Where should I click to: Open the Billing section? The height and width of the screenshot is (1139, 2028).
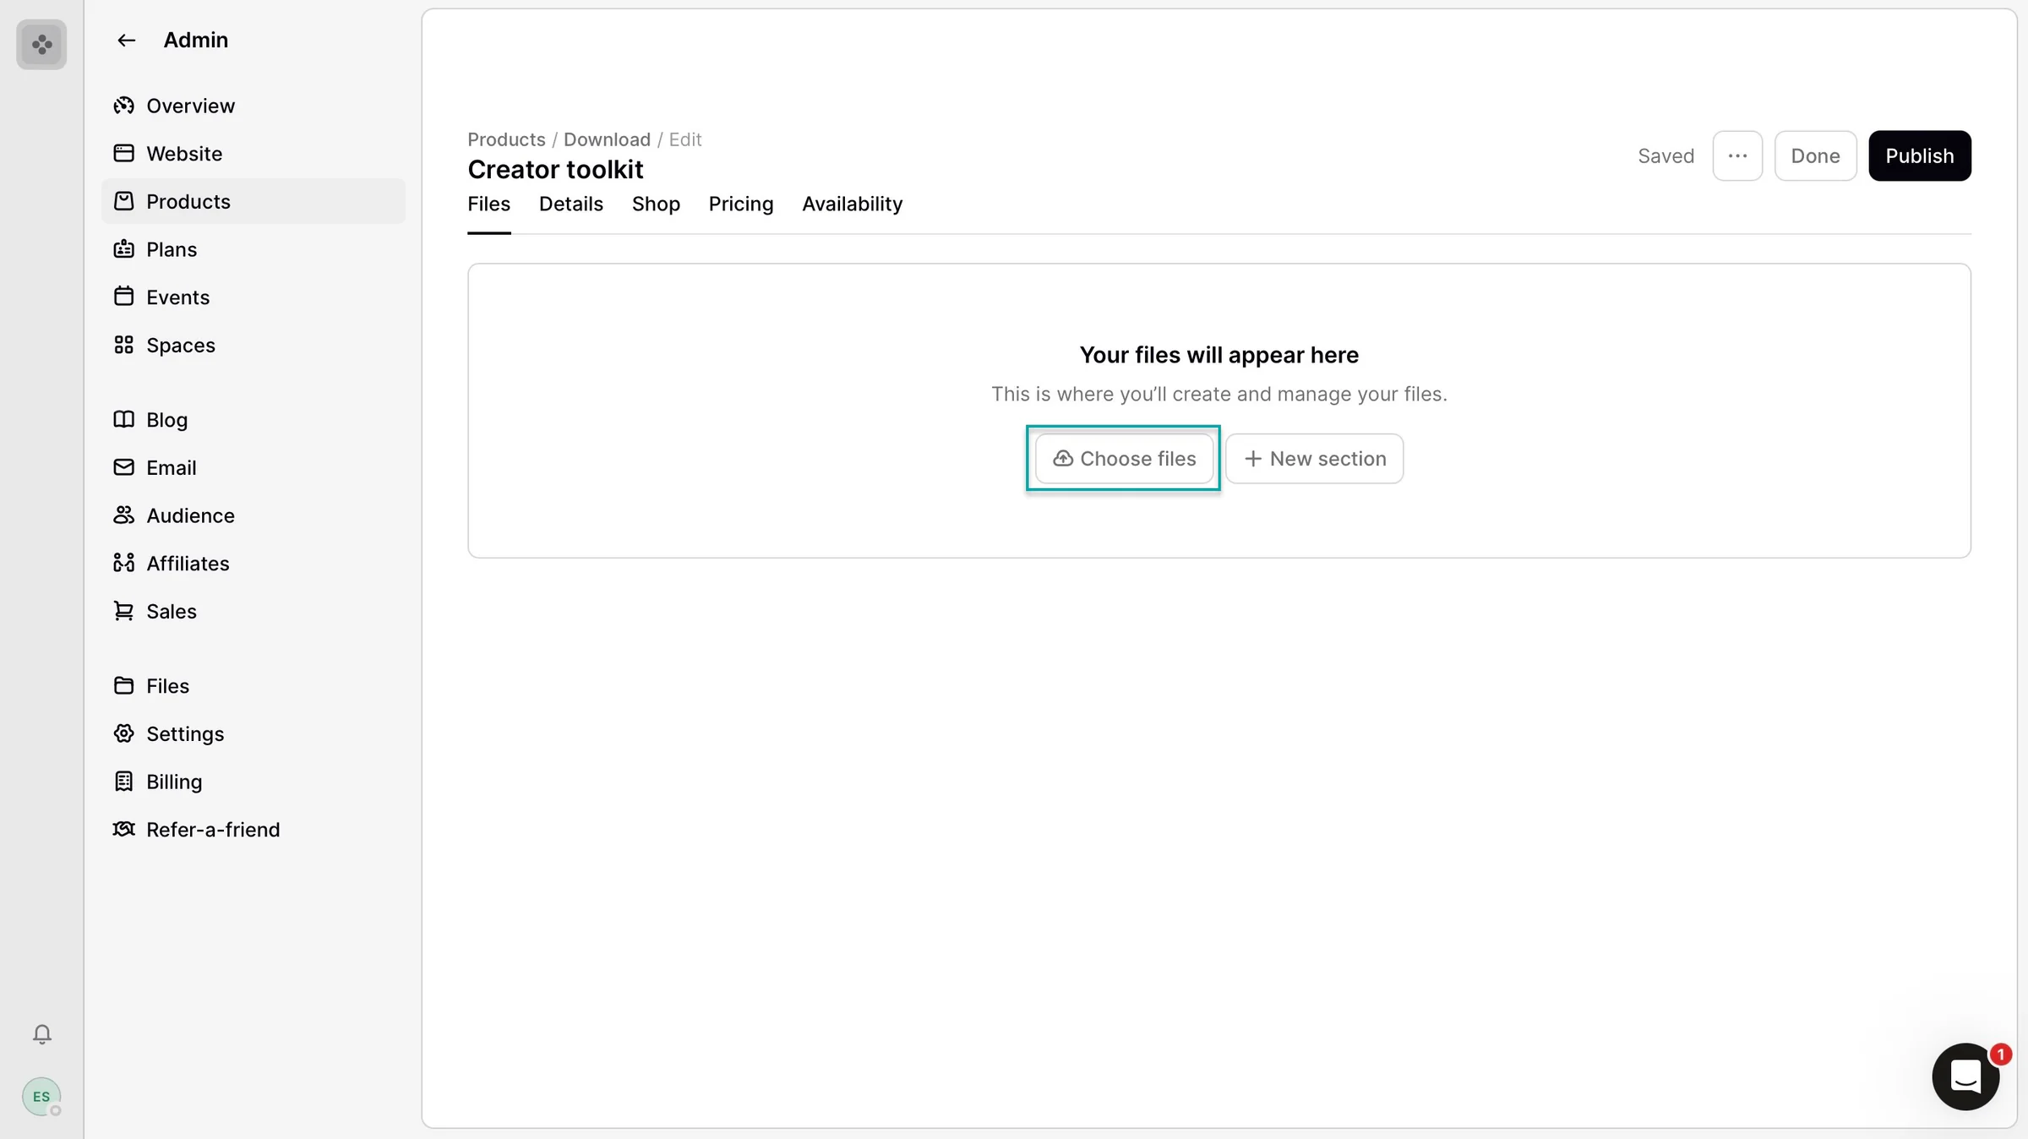(x=253, y=782)
